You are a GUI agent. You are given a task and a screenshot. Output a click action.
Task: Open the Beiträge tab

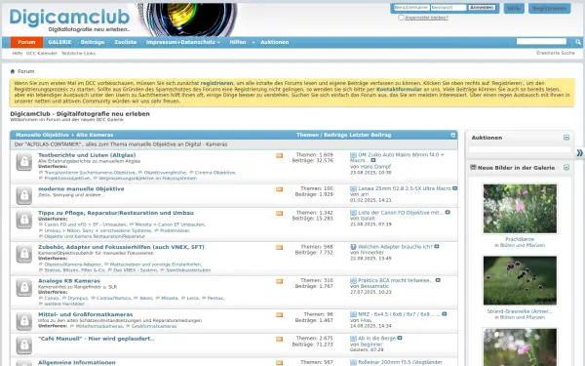coord(93,42)
